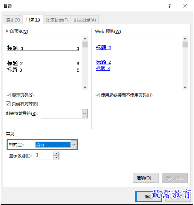This screenshot has height=205, width=194.
Task: Click the 标题 1 link in Web preview
Action: 104,47
